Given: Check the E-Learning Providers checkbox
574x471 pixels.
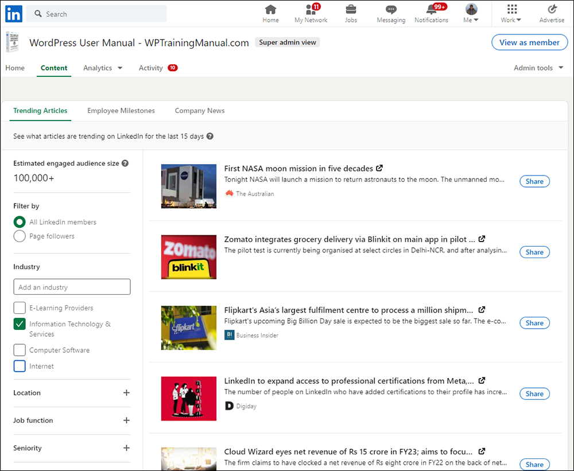Looking at the screenshot, I should point(20,307).
